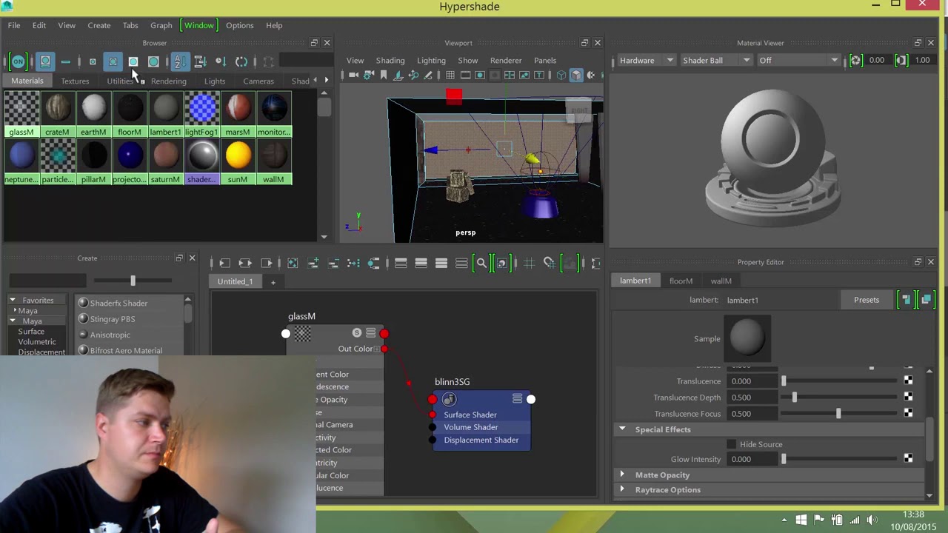Image resolution: width=948 pixels, height=533 pixels.
Task: Click the input and output connections icon
Action: 245,263
